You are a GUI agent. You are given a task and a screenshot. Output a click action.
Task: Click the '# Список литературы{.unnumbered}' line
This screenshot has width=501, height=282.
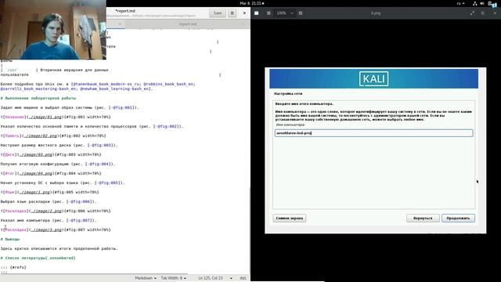click(x=38, y=258)
